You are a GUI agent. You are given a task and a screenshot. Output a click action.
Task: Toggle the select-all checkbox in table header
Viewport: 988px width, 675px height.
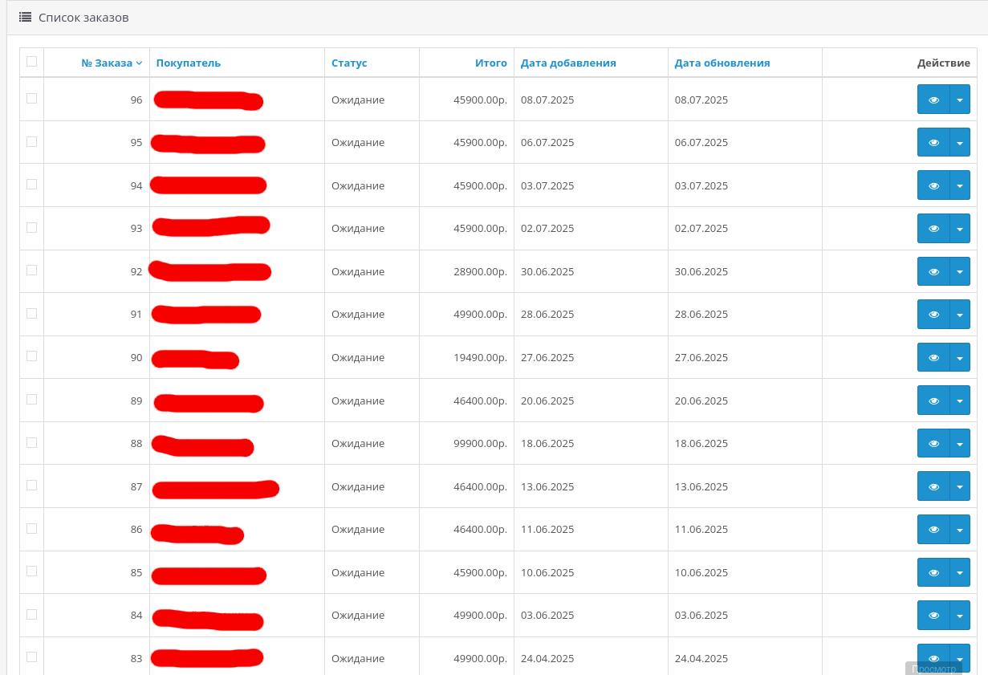point(31,61)
